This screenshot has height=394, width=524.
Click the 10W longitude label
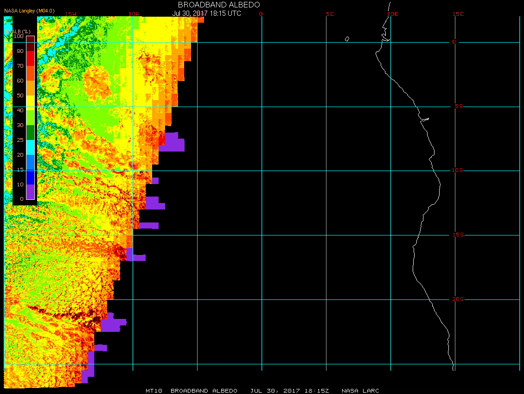pos(134,14)
